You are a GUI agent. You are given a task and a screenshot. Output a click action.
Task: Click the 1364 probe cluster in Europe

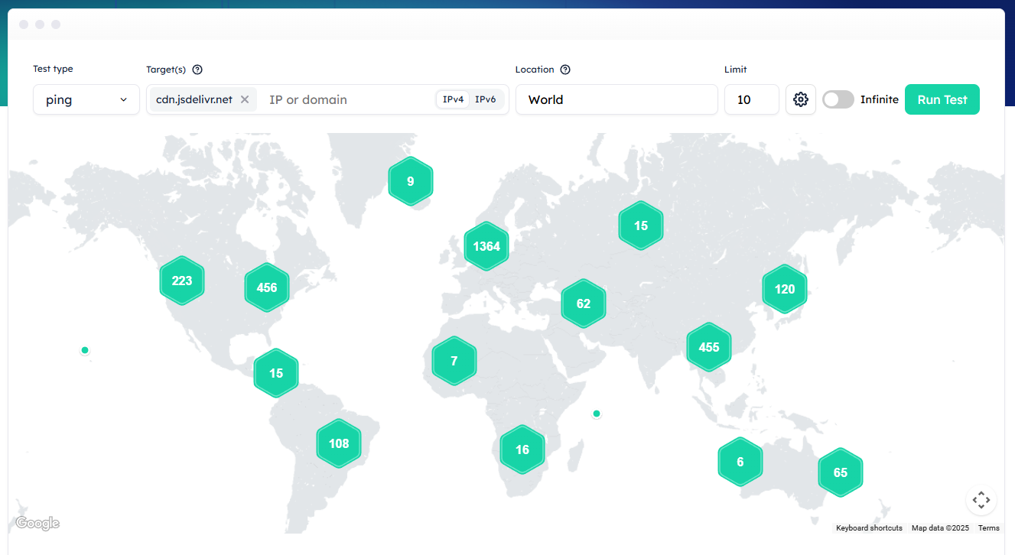click(486, 246)
